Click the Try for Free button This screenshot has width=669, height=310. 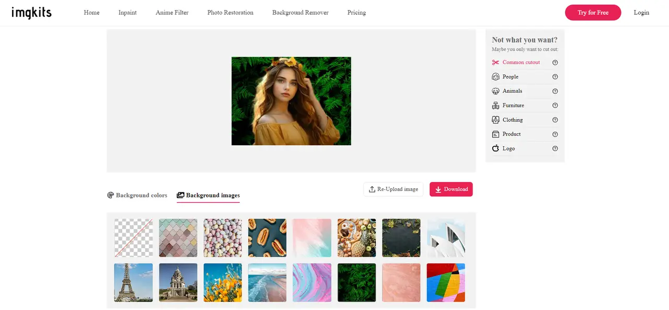[593, 13]
